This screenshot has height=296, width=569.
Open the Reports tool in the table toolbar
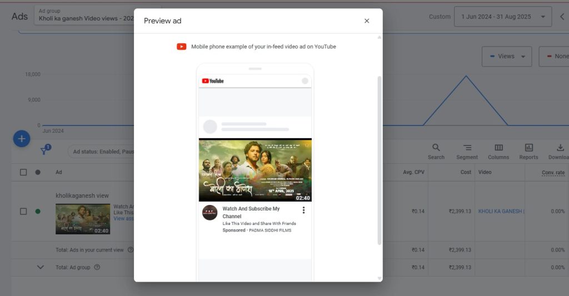click(529, 152)
